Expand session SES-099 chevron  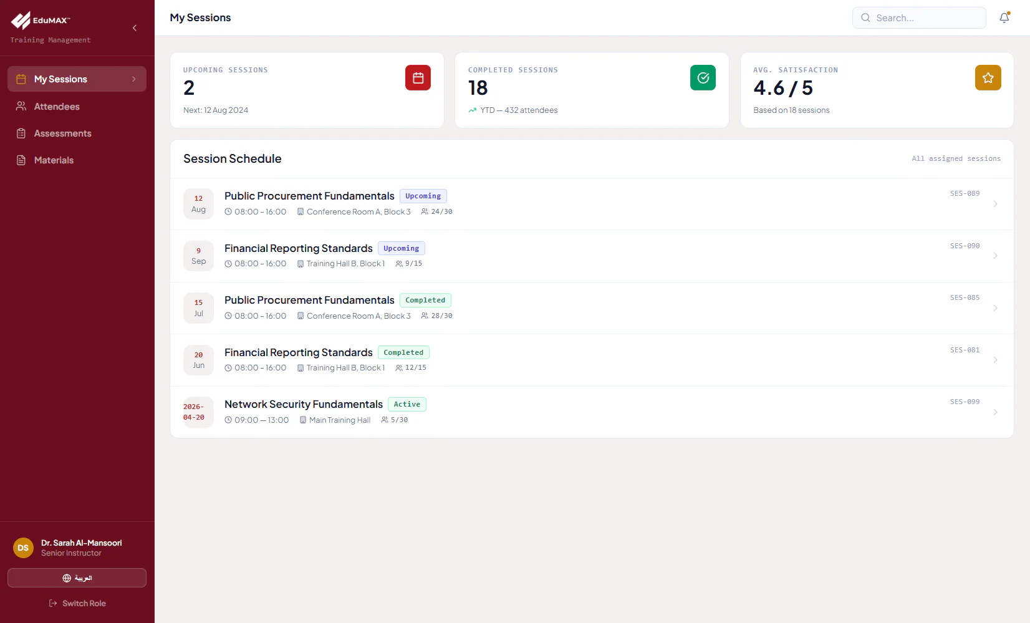point(995,412)
